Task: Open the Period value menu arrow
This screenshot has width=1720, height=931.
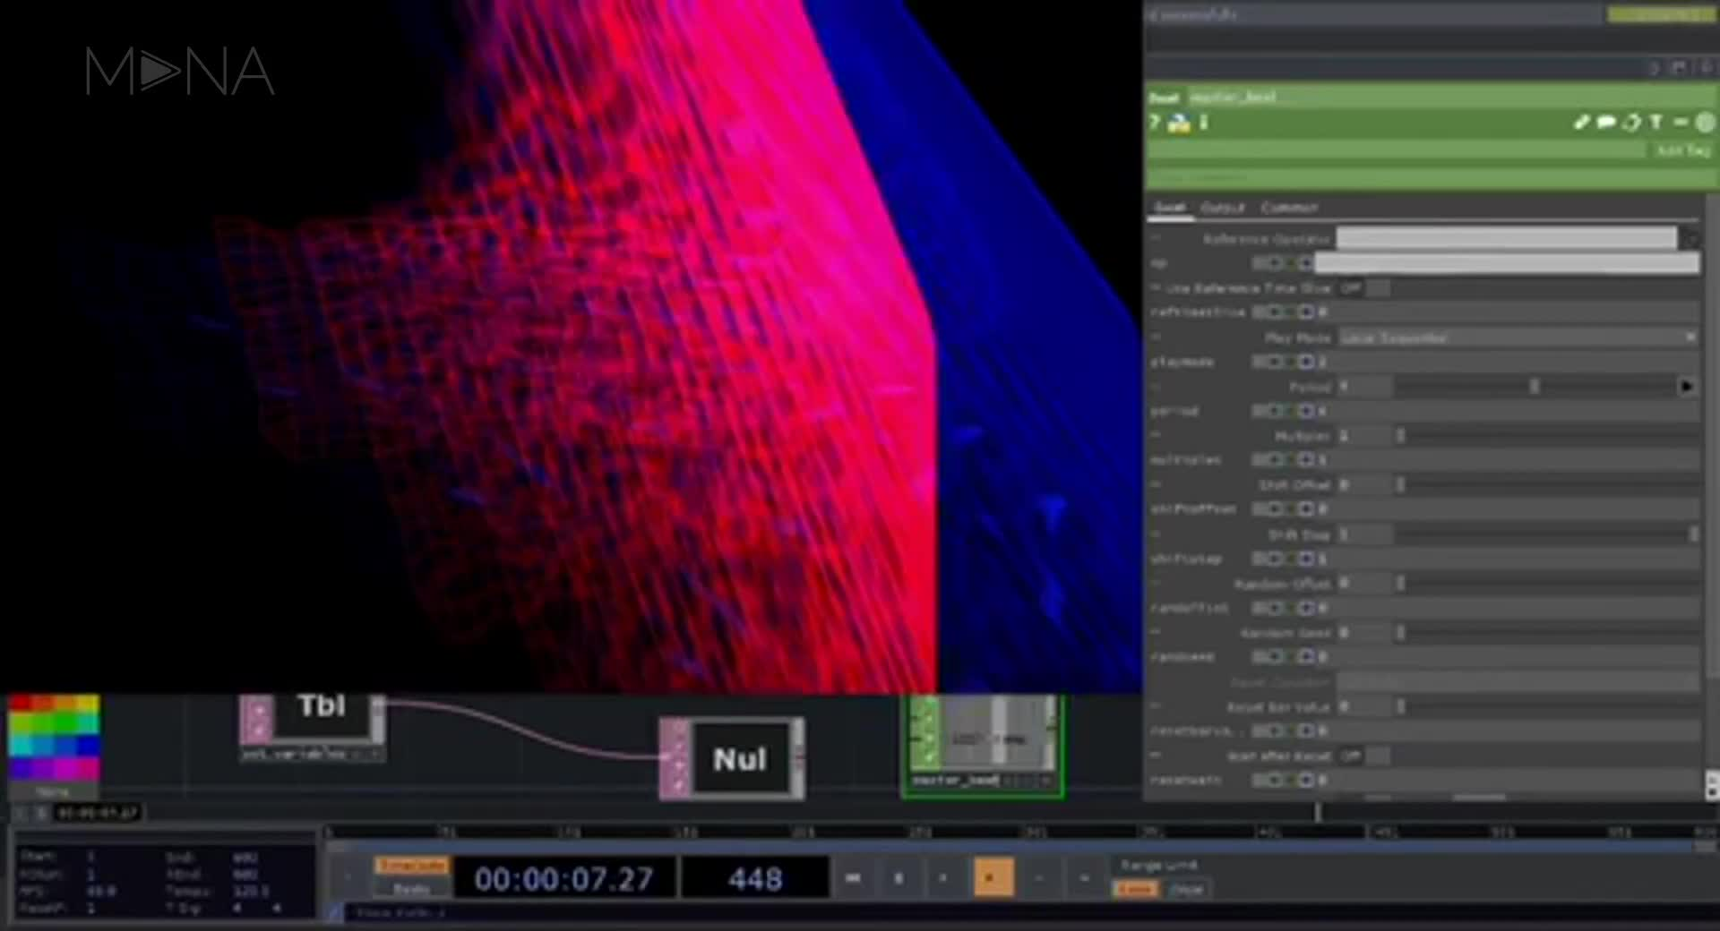Action: click(x=1687, y=387)
